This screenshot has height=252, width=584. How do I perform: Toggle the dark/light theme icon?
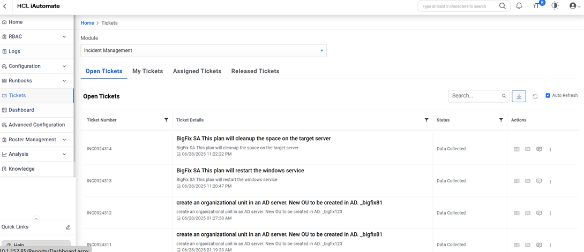(555, 6)
